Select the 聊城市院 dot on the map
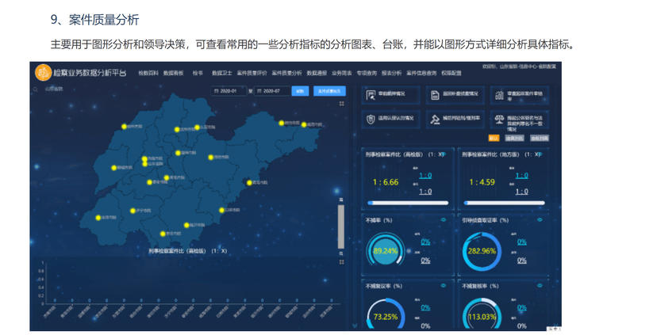Image resolution: width=657 pixels, height=335 pixels. (114, 168)
